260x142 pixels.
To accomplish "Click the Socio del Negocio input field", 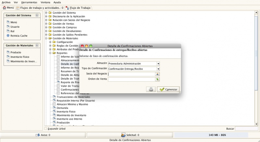I will [132, 74].
